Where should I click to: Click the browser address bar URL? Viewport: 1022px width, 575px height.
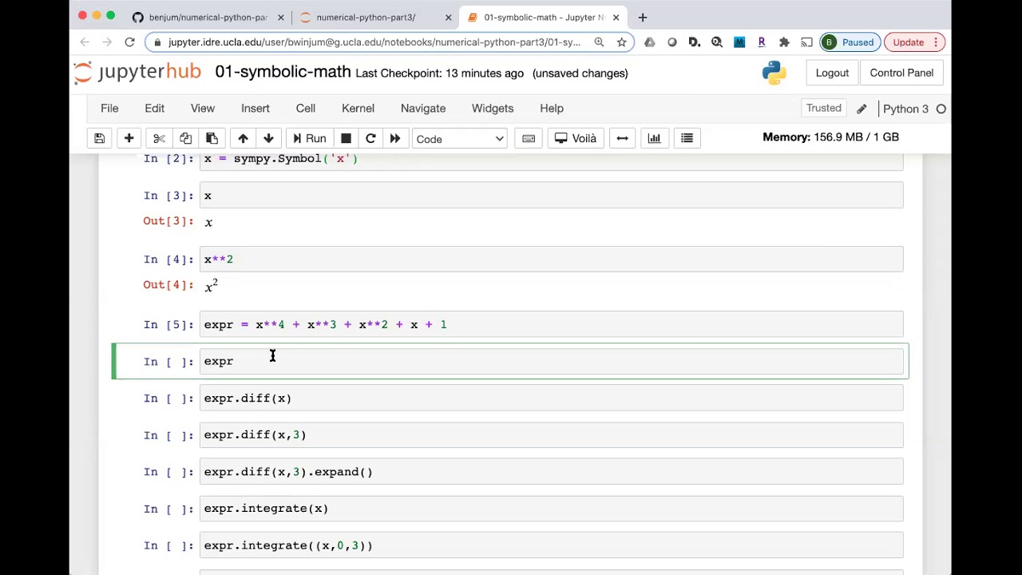(x=374, y=42)
